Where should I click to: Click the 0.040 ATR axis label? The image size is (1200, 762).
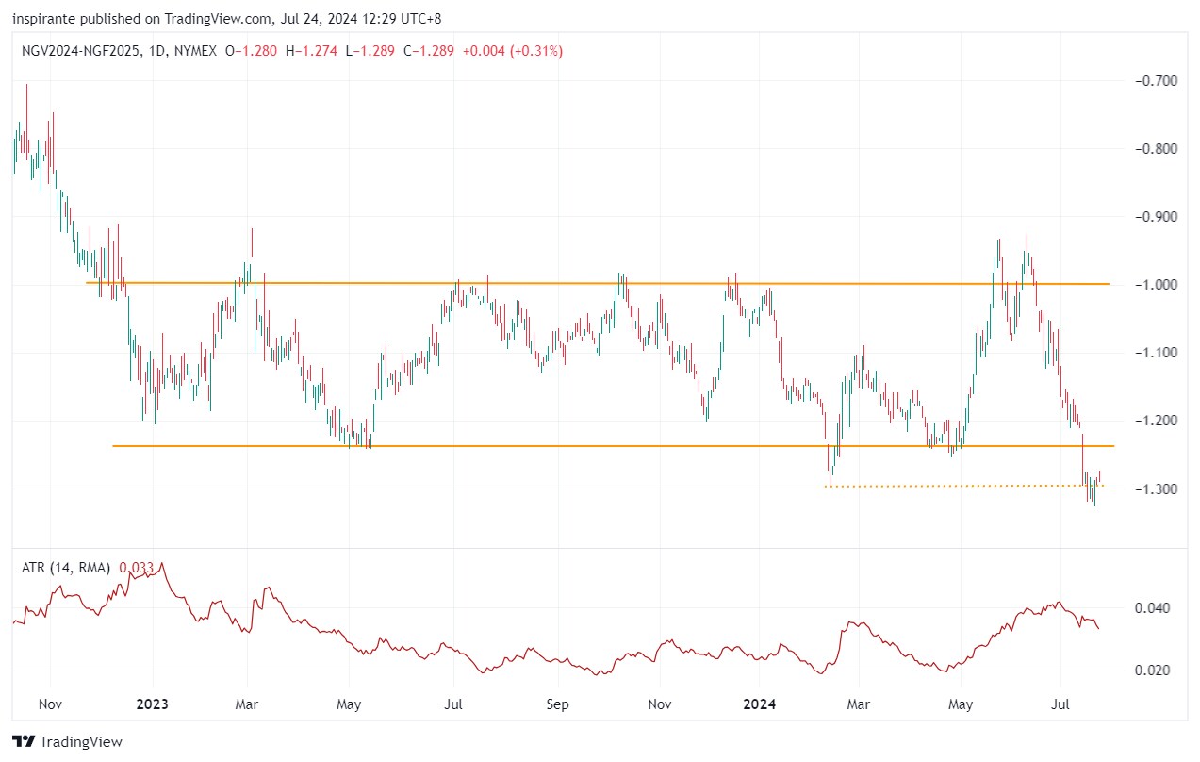[x=1156, y=608]
